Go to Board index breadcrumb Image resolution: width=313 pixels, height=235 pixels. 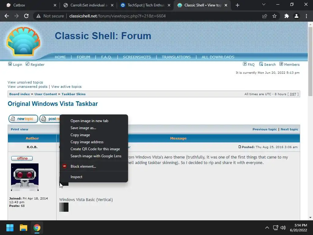coord(20,94)
